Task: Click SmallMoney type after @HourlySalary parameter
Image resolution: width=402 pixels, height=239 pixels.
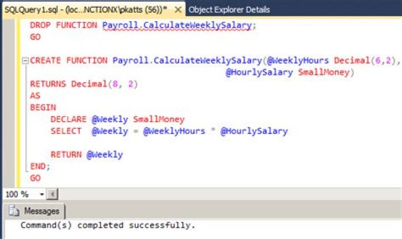Action: [324, 73]
